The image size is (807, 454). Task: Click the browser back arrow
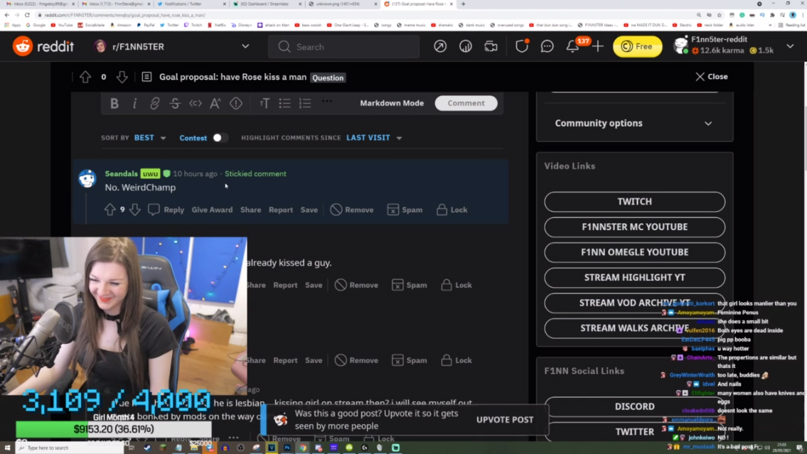6,15
